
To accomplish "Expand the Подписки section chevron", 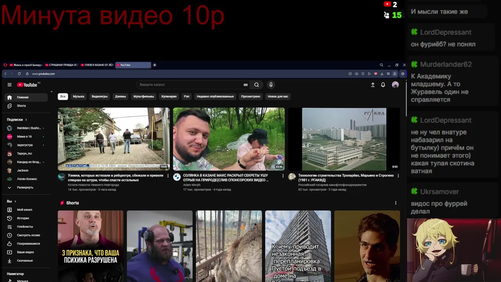I will (26, 119).
